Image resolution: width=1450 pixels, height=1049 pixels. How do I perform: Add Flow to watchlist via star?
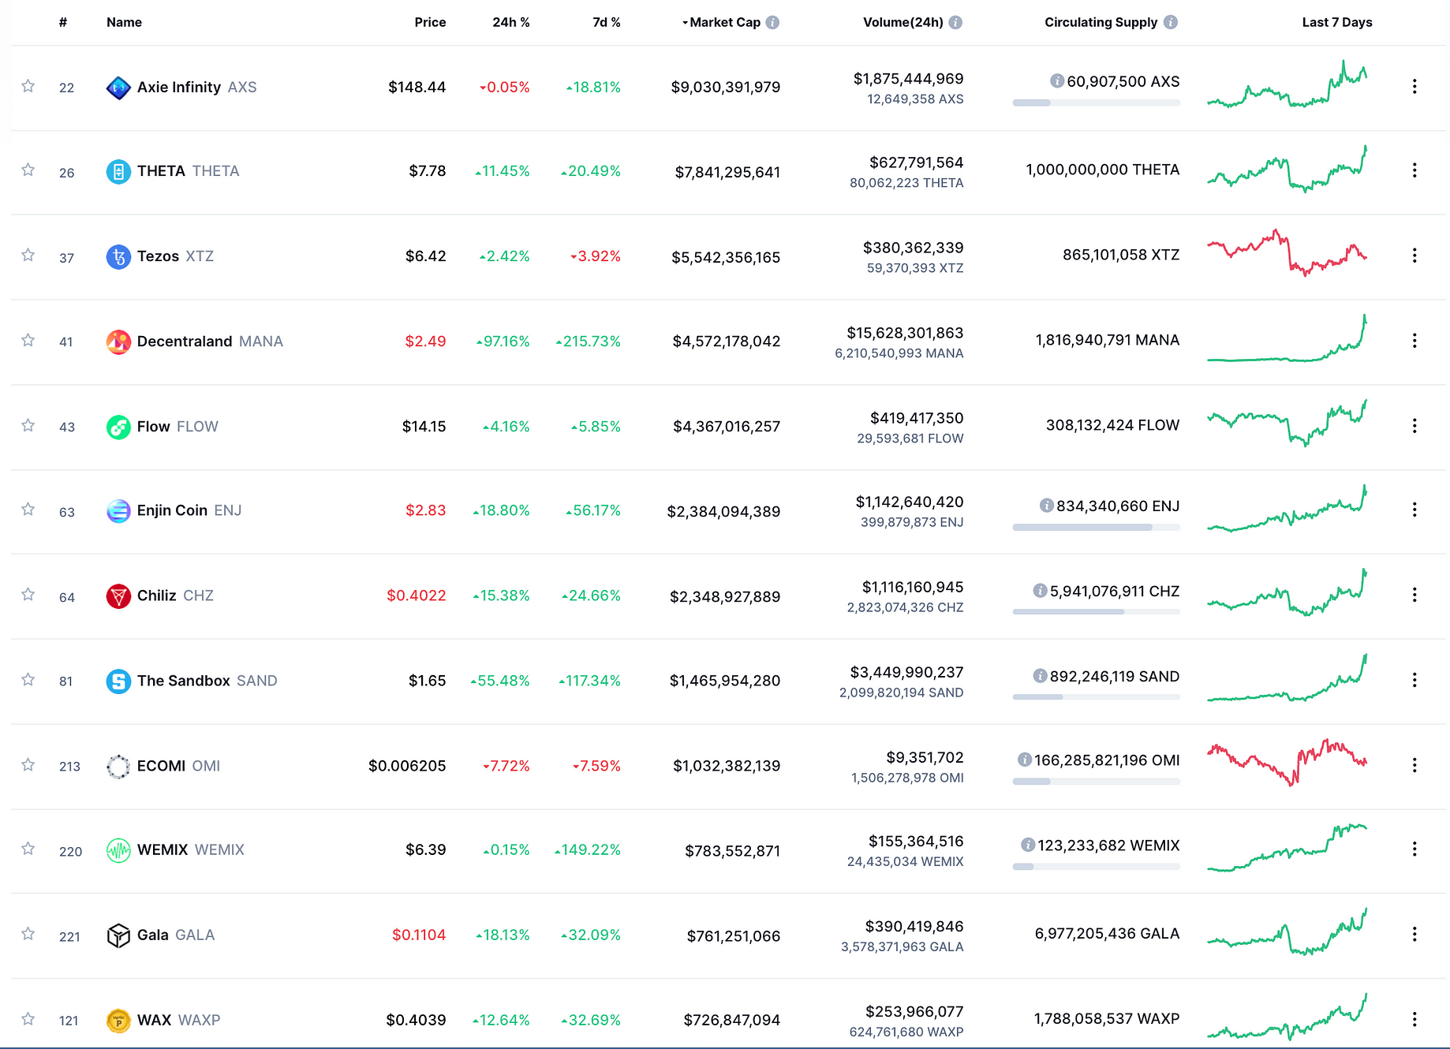pos(28,426)
